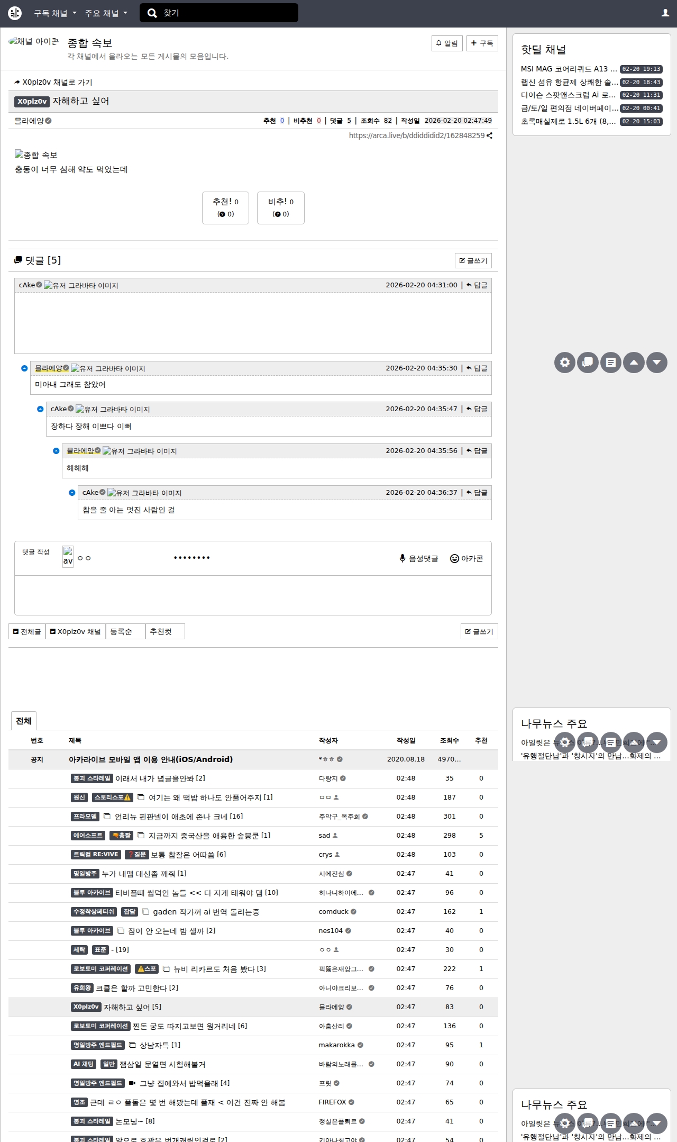Start a voice comment with 음성댓글
Image resolution: width=677 pixels, height=1142 pixels.
(x=418, y=558)
